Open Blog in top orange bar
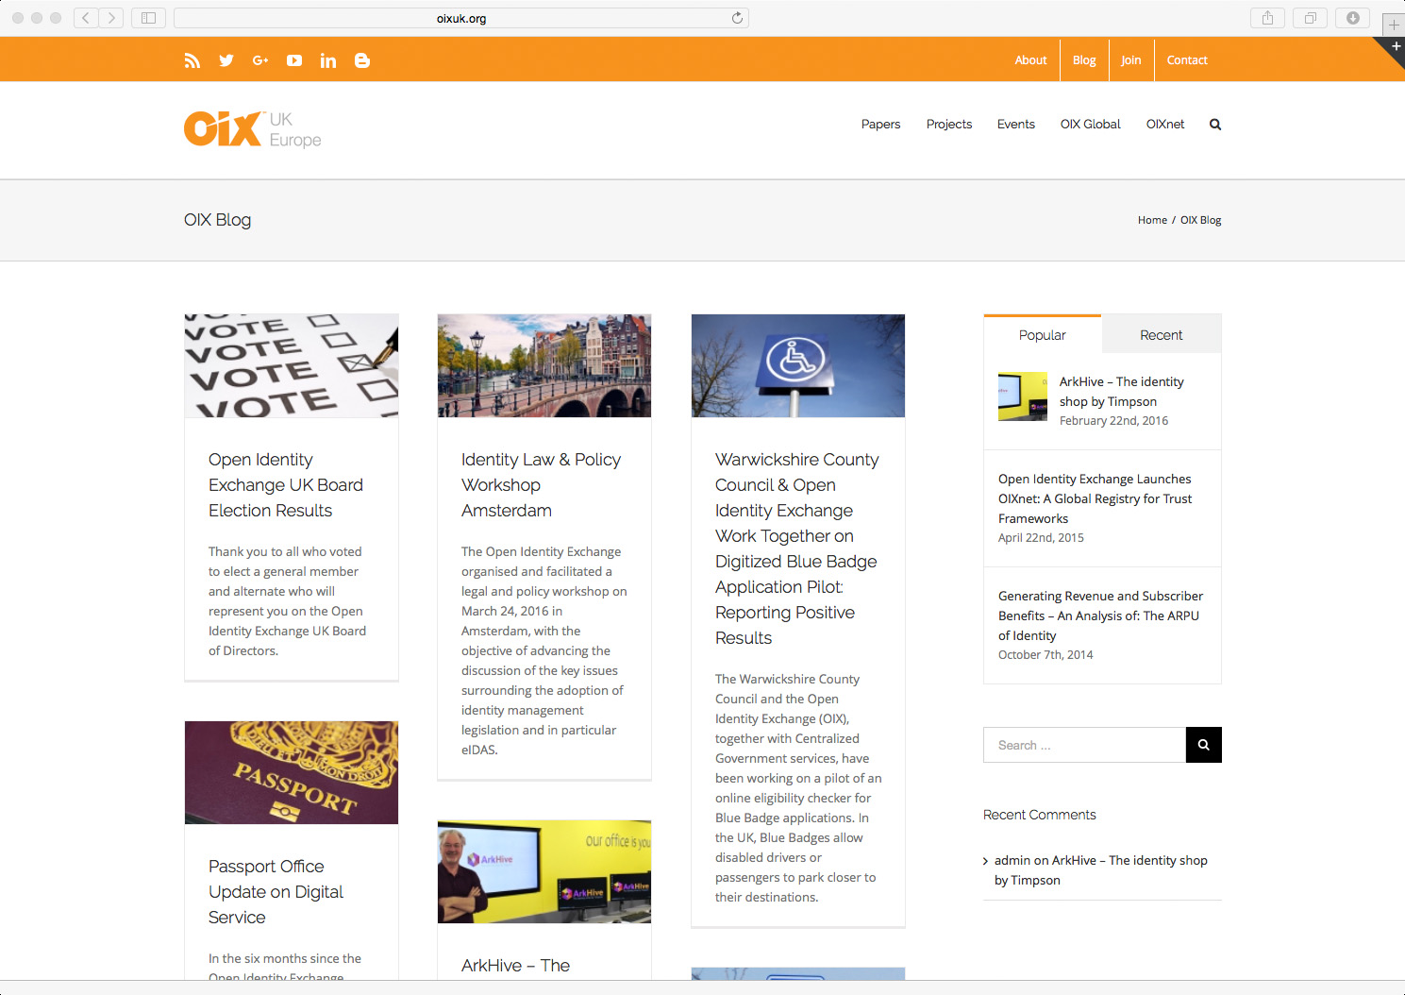 [1084, 60]
